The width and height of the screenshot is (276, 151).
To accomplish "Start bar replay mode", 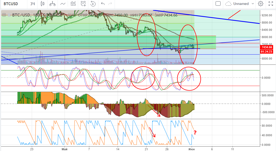I will pos(93,4).
